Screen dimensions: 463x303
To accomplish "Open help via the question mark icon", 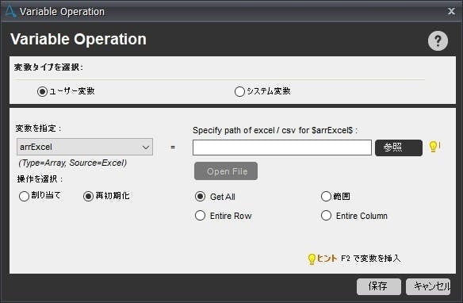I will [438, 40].
